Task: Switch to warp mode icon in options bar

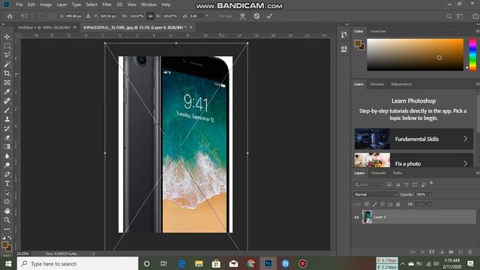Action: coord(242,16)
